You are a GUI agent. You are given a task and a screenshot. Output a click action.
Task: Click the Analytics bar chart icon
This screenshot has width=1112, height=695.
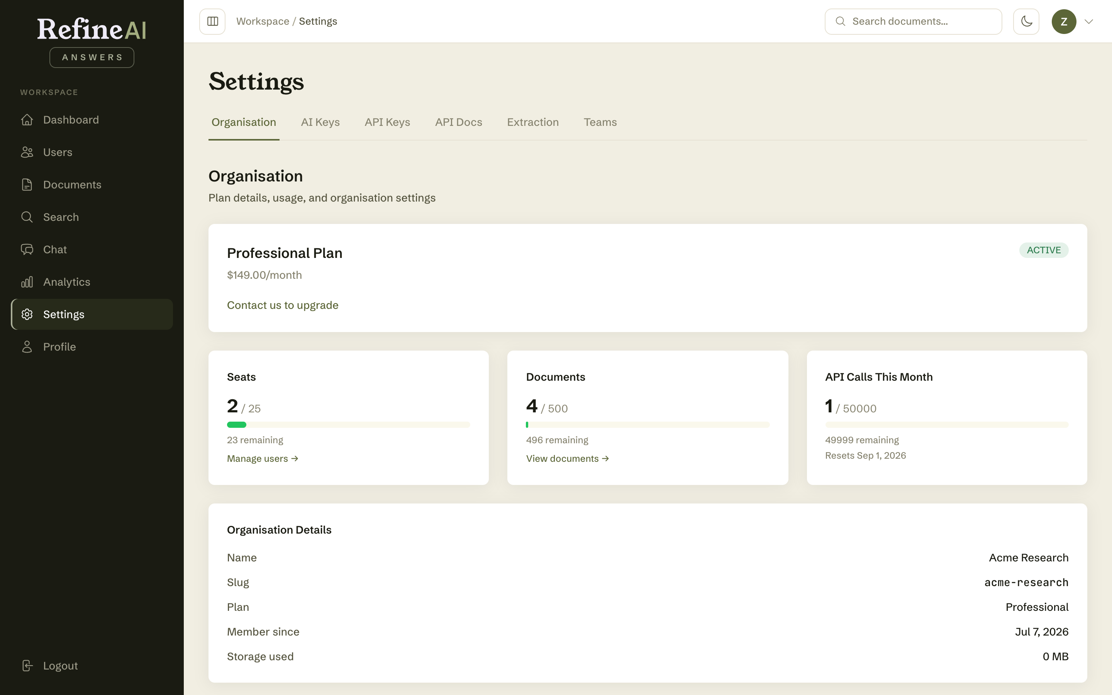pos(27,282)
